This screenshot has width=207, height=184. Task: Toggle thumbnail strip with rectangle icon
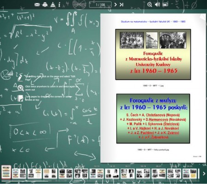tap(165, 5)
